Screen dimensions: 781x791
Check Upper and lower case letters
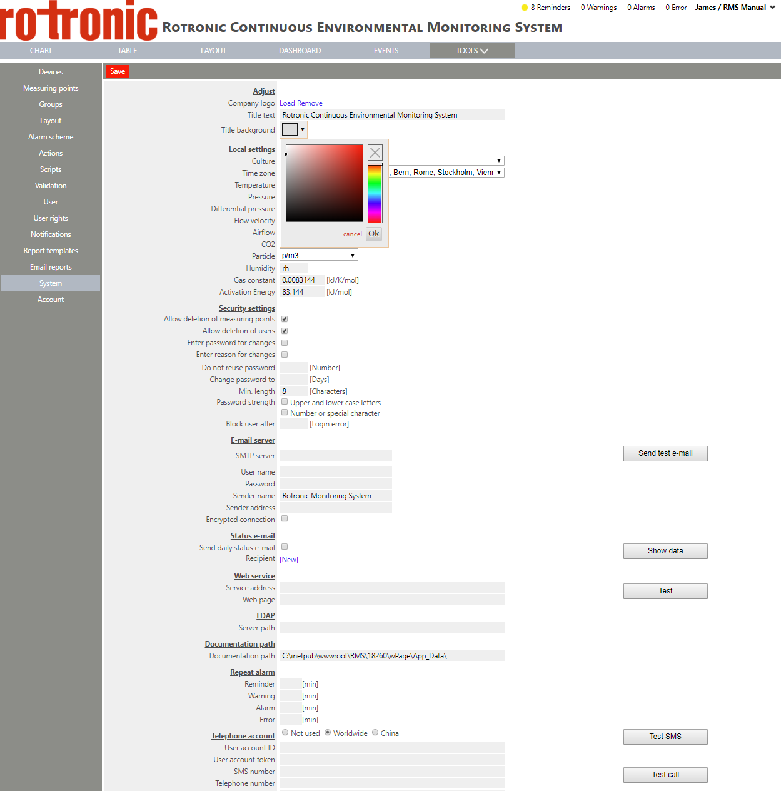pos(285,402)
